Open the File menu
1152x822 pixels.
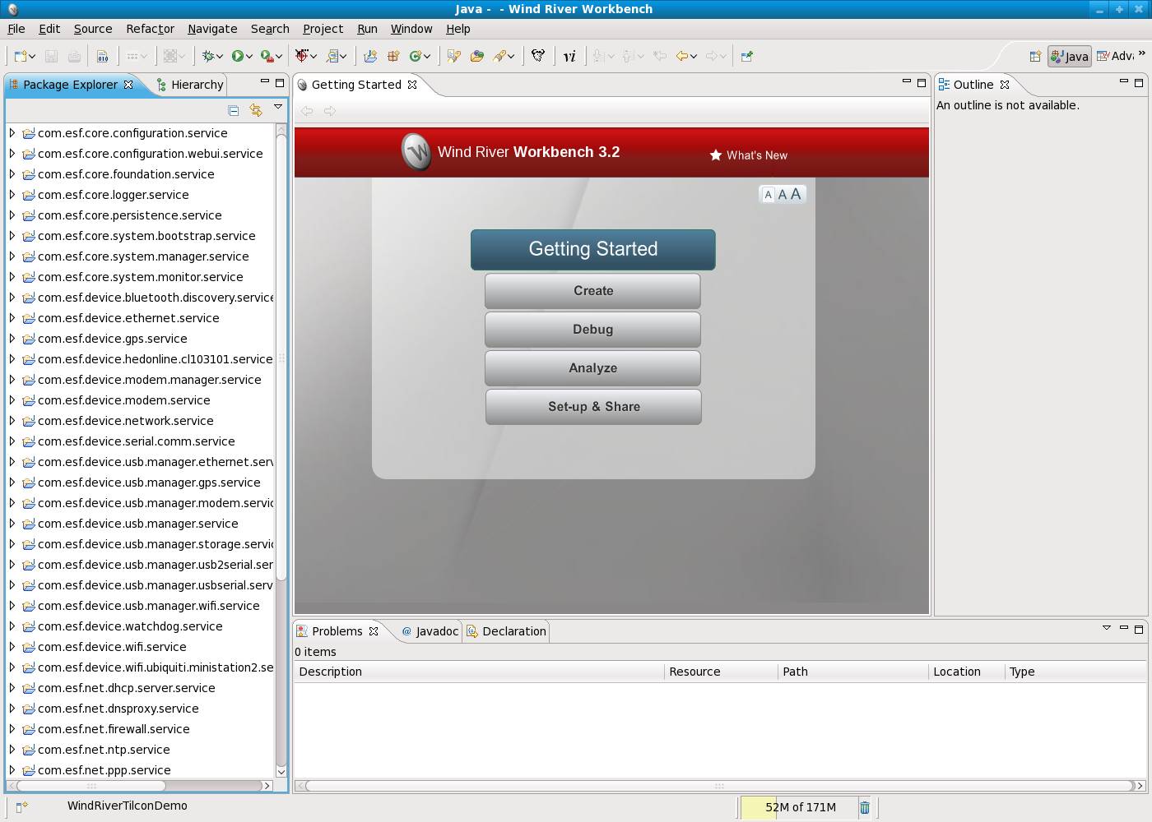pos(16,29)
